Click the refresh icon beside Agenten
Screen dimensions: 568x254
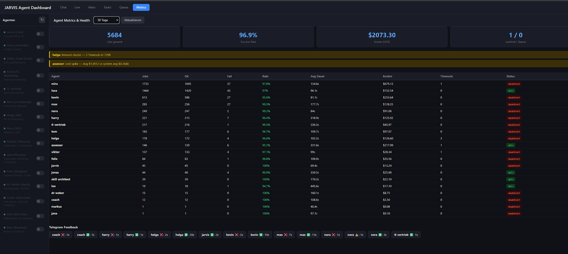tap(42, 20)
